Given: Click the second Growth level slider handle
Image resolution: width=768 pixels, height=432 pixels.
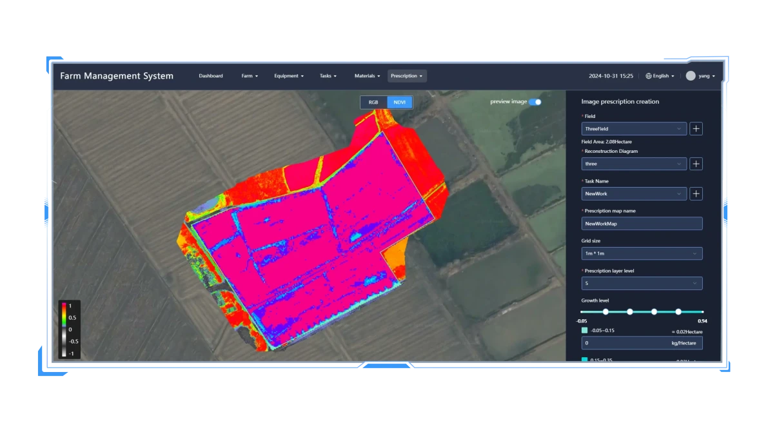Looking at the screenshot, I should pos(630,311).
